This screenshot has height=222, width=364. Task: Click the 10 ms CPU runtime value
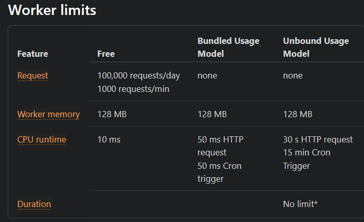point(109,139)
